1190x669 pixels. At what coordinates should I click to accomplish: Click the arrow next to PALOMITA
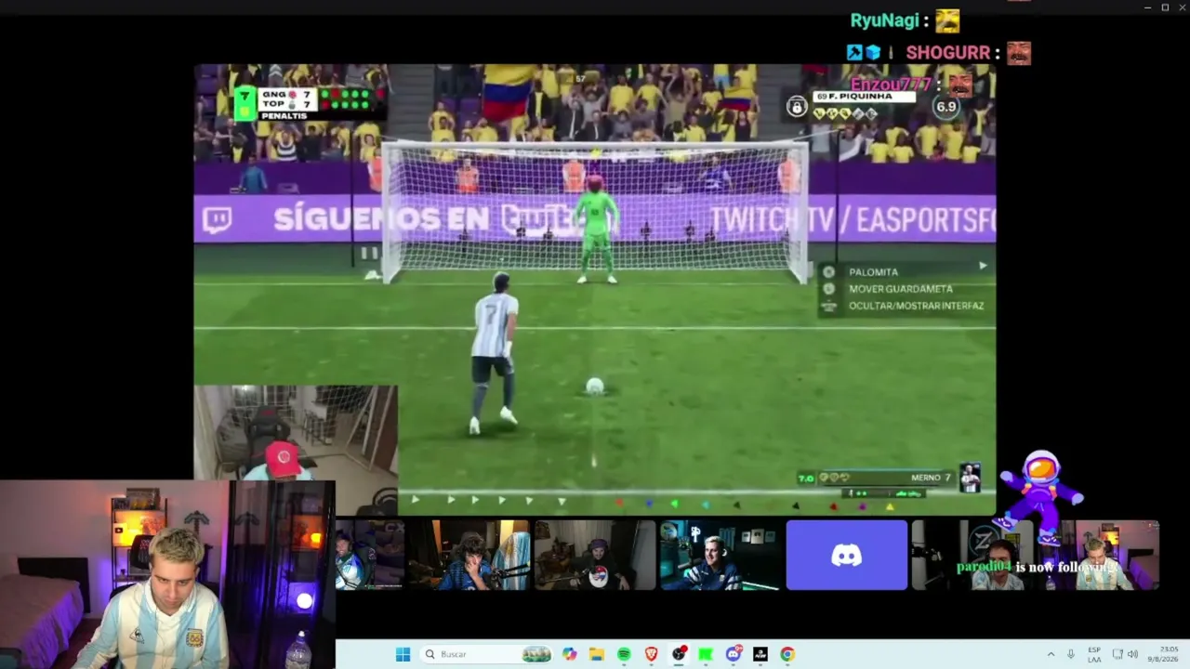982,266
